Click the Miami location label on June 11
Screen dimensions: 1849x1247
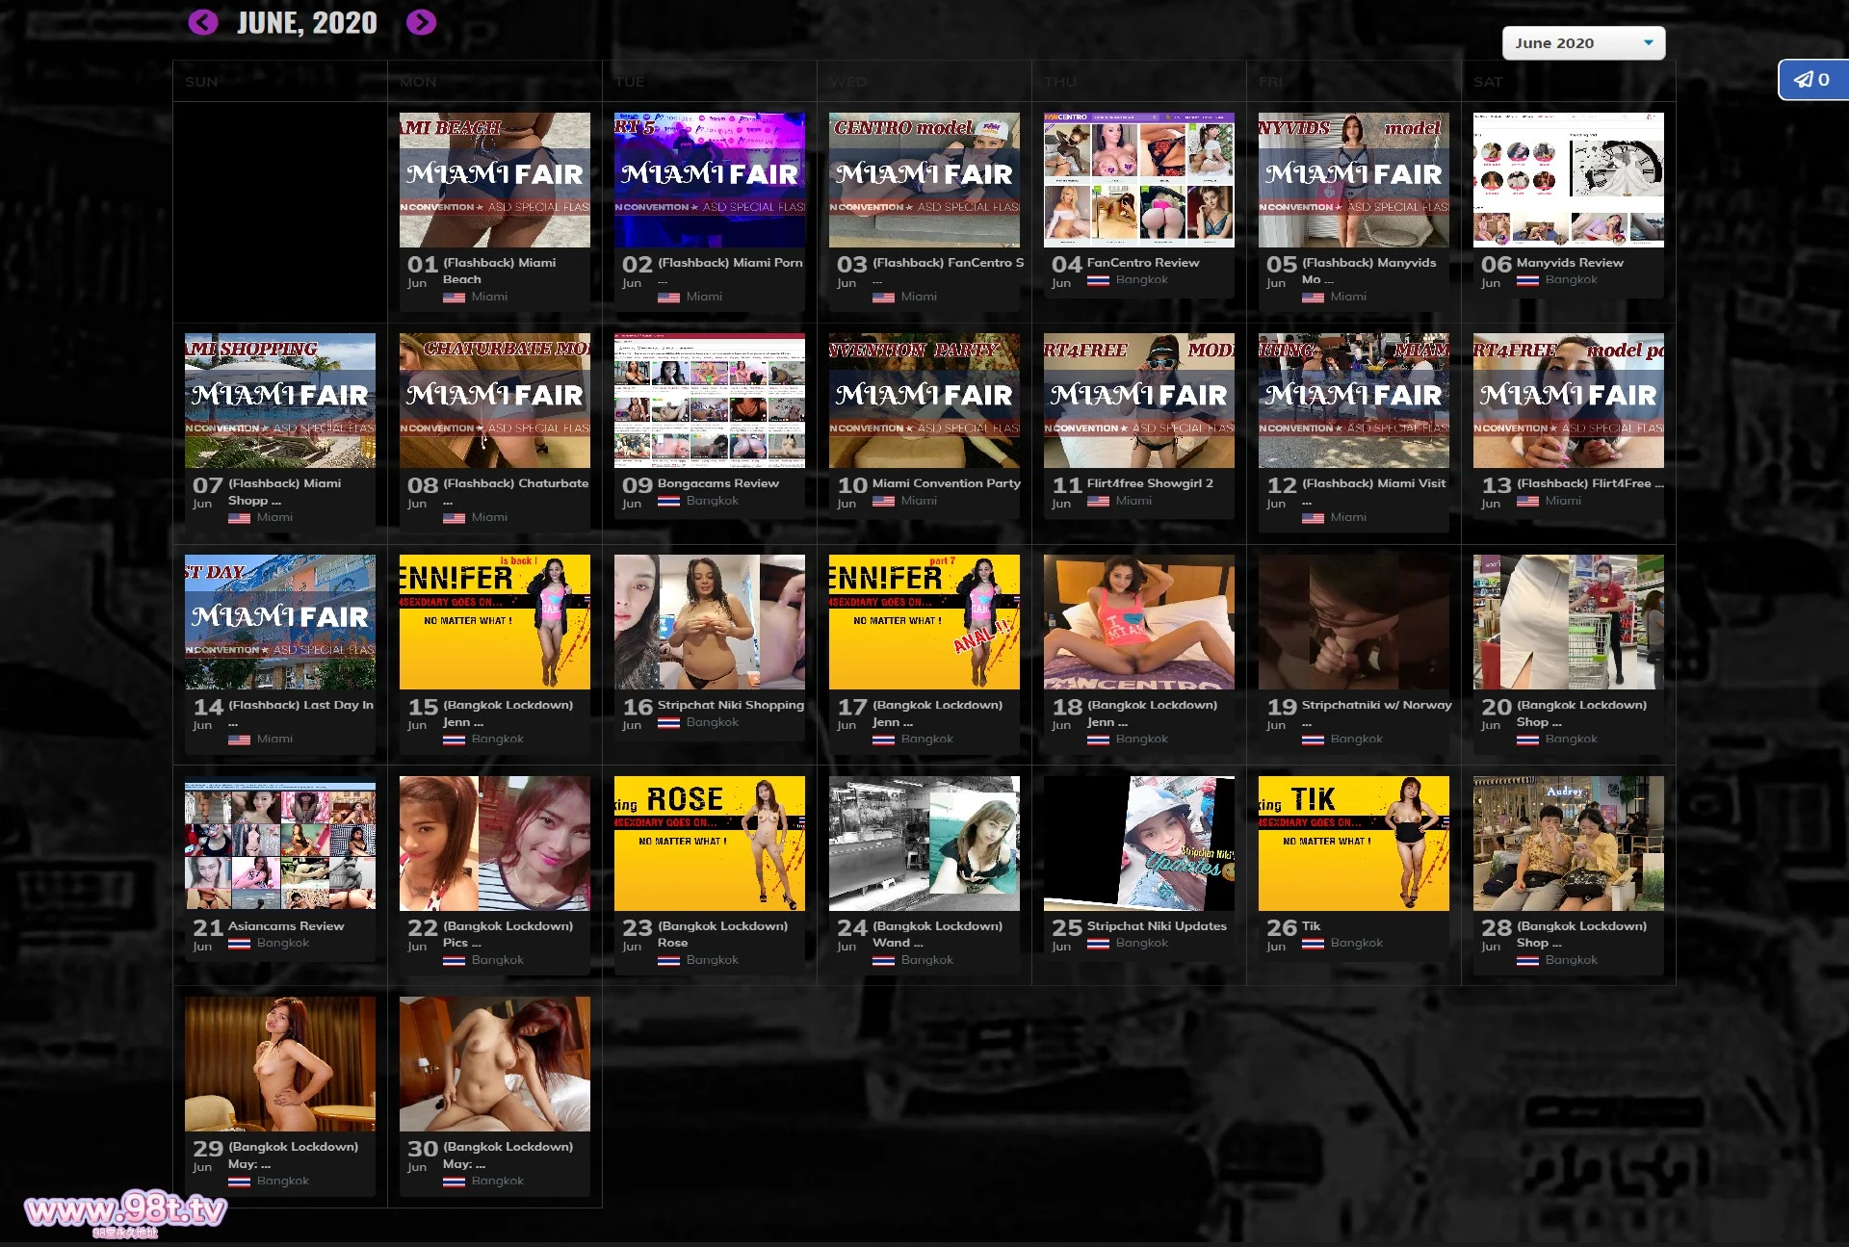point(1133,501)
